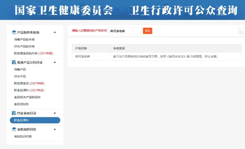Click the 审批知识问答 section icon
The height and width of the screenshot is (149, 245).
14,129
